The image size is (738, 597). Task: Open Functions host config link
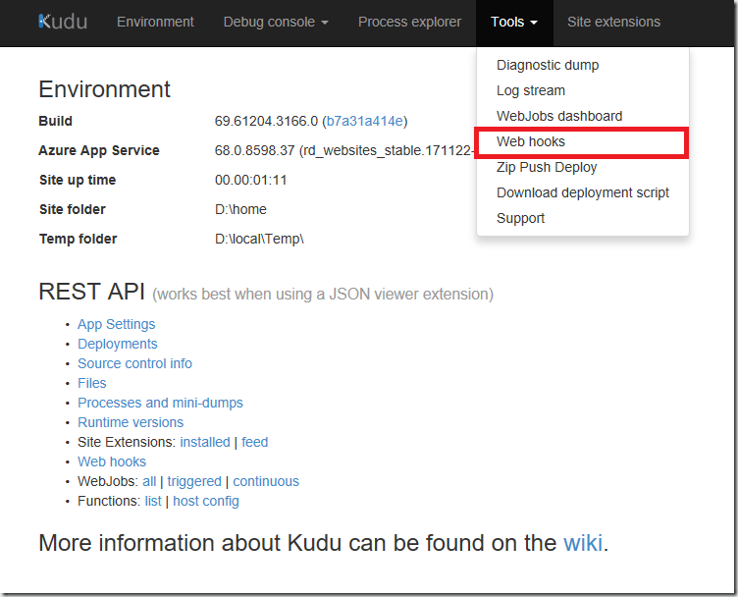206,501
